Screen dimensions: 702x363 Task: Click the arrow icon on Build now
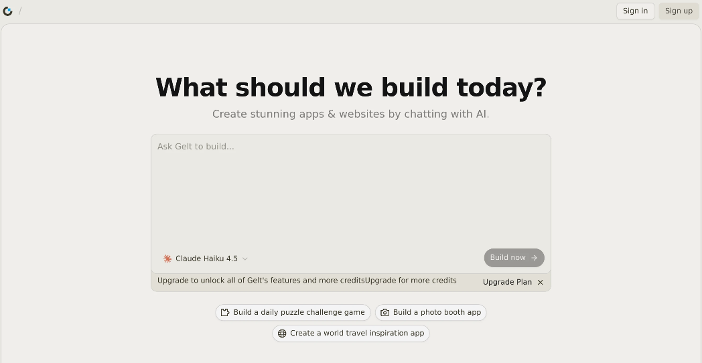[534, 258]
